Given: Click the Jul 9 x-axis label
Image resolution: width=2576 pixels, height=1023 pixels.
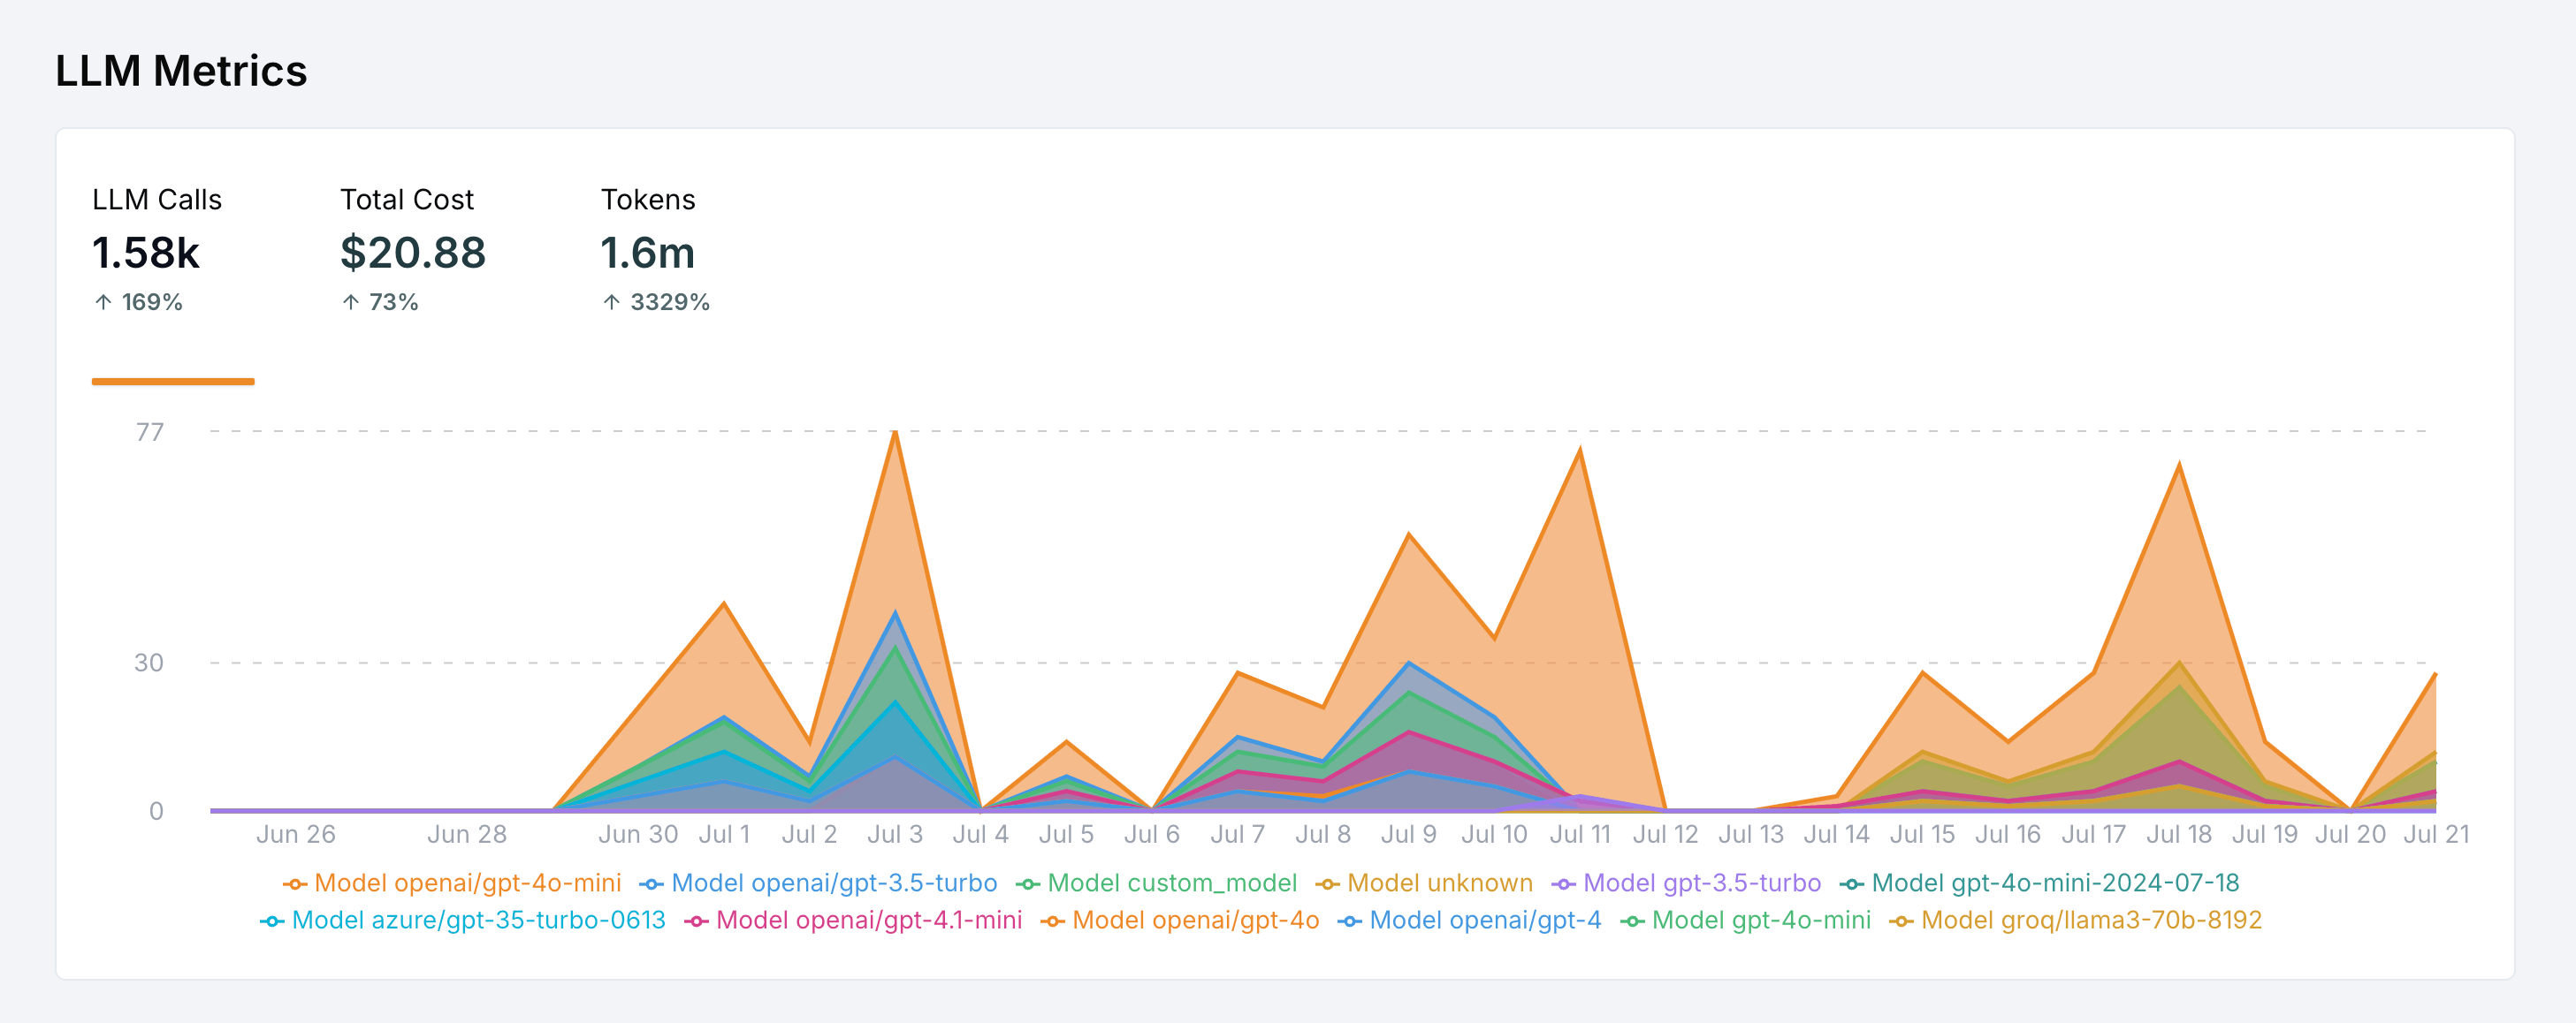Looking at the screenshot, I should coord(1408,834).
